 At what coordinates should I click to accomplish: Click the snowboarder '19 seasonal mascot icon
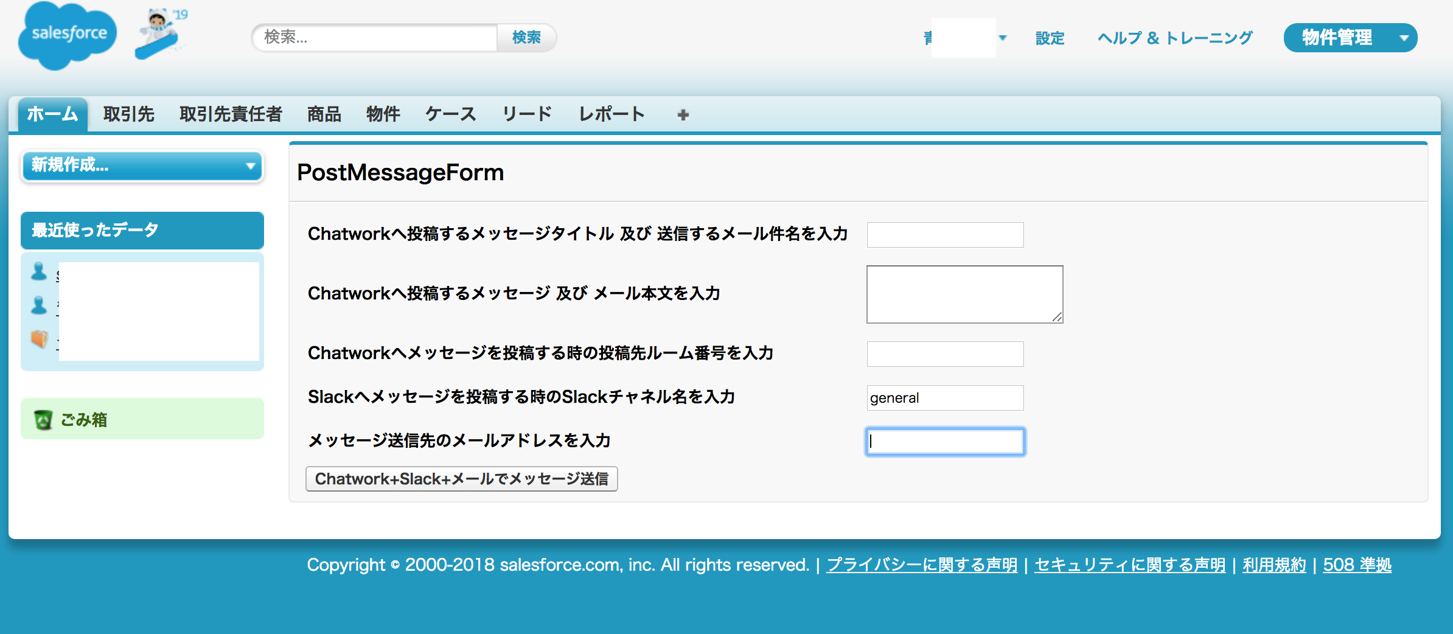point(161,33)
